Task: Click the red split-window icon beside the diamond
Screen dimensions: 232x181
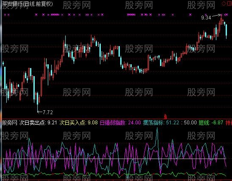Action: [x=229, y=4]
